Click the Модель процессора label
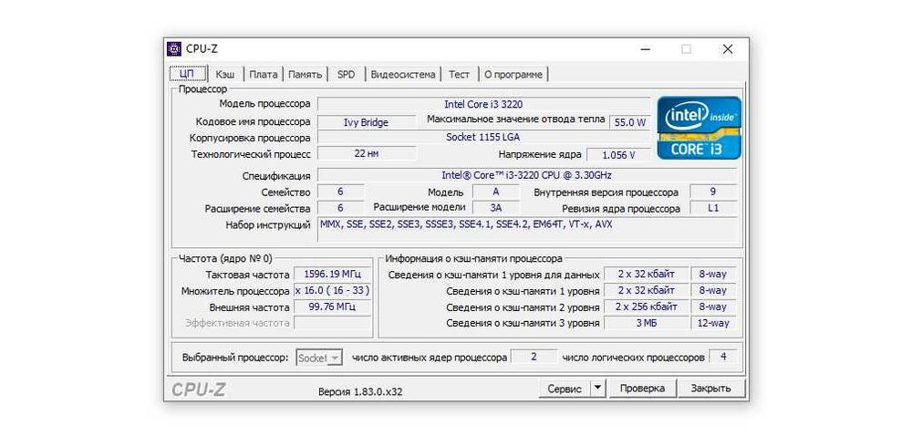The image size is (912, 447). coord(264,104)
